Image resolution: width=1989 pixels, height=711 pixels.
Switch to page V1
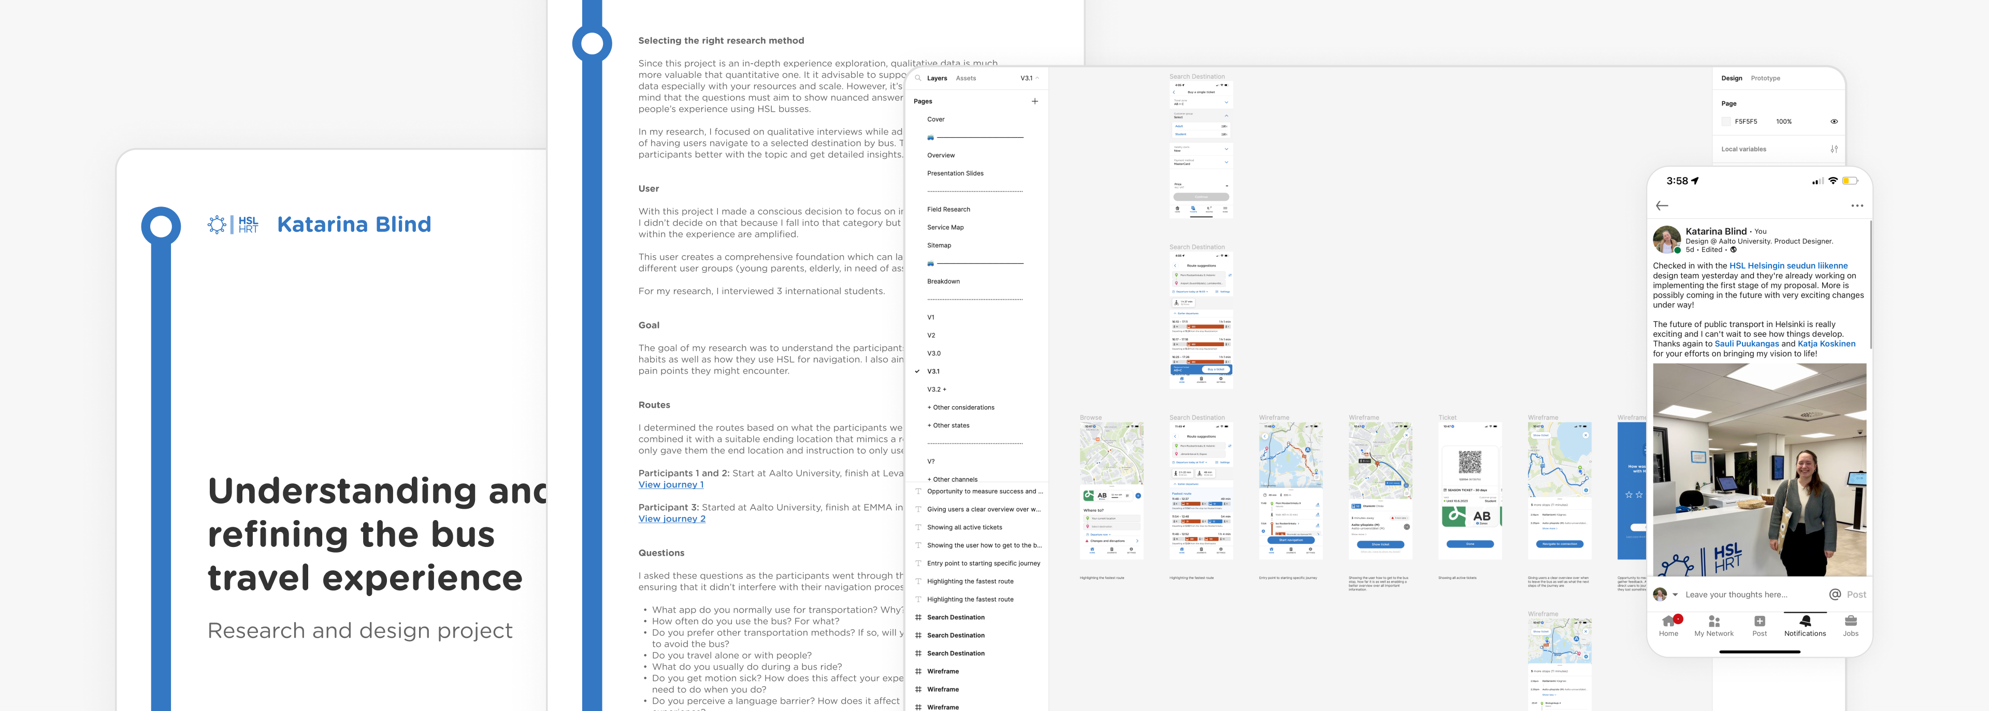tap(930, 317)
